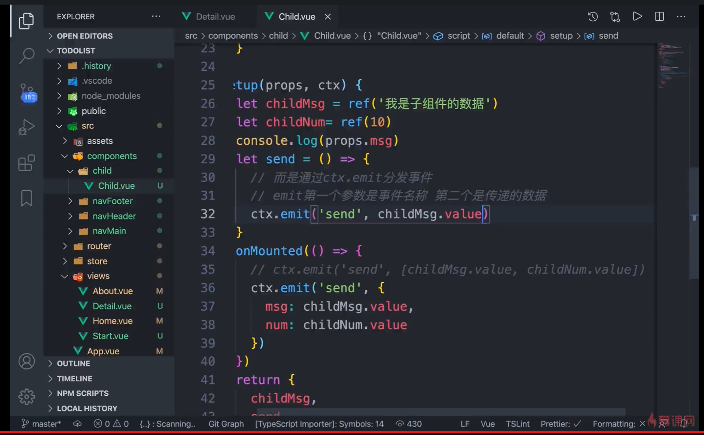
Task: Expand the OUTLINE section
Action: click(x=73, y=363)
